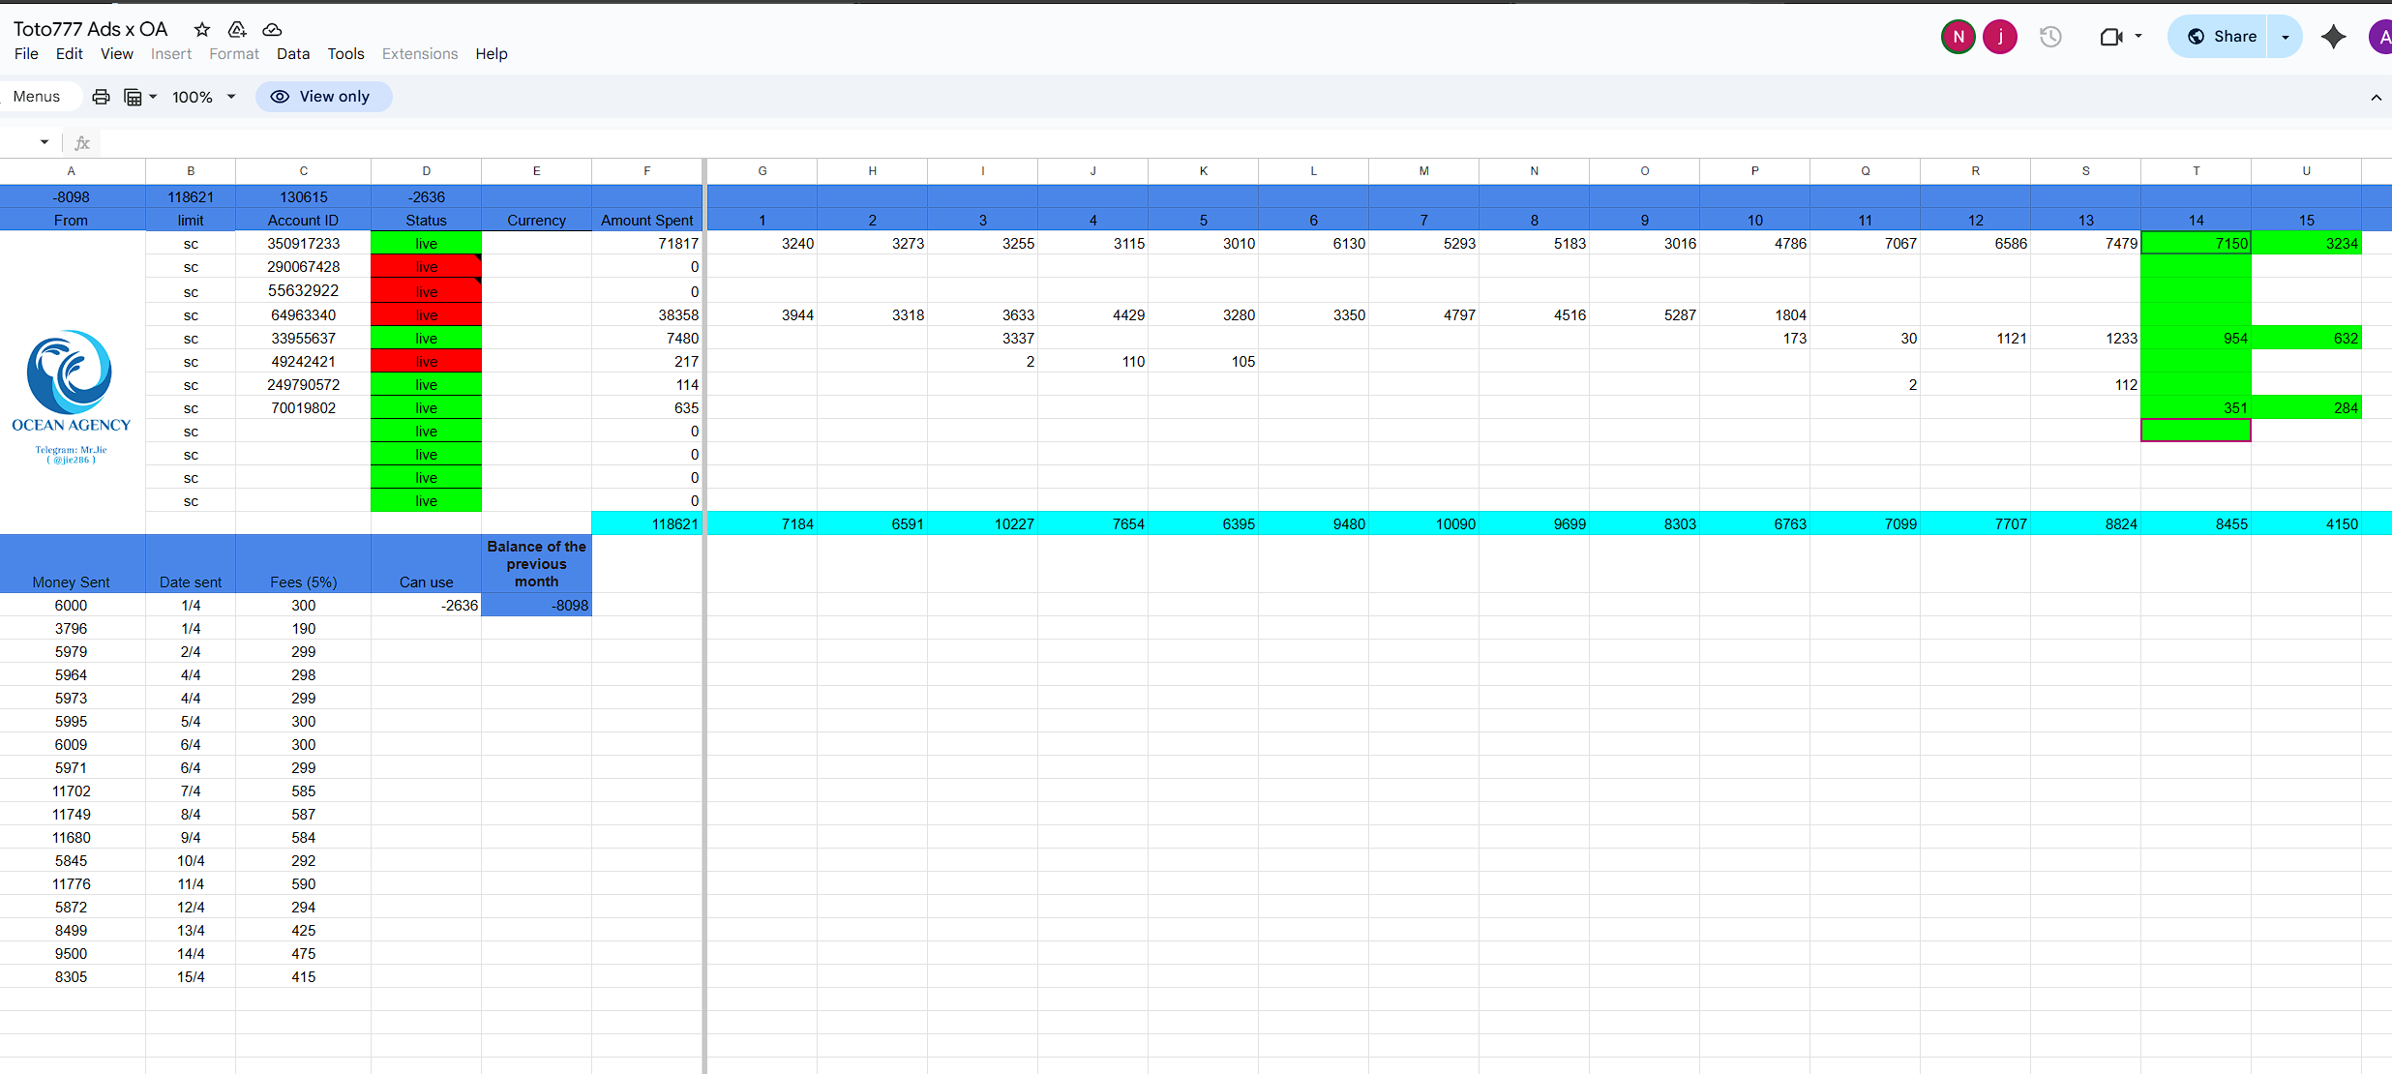Open version history clock icon
Image resolution: width=2392 pixels, height=1074 pixels.
(x=2050, y=37)
